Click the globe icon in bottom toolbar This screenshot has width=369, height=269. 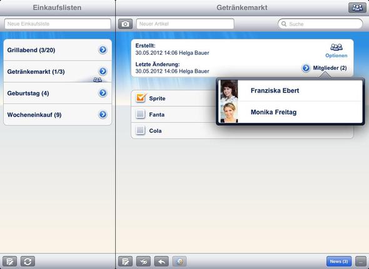[179, 262]
